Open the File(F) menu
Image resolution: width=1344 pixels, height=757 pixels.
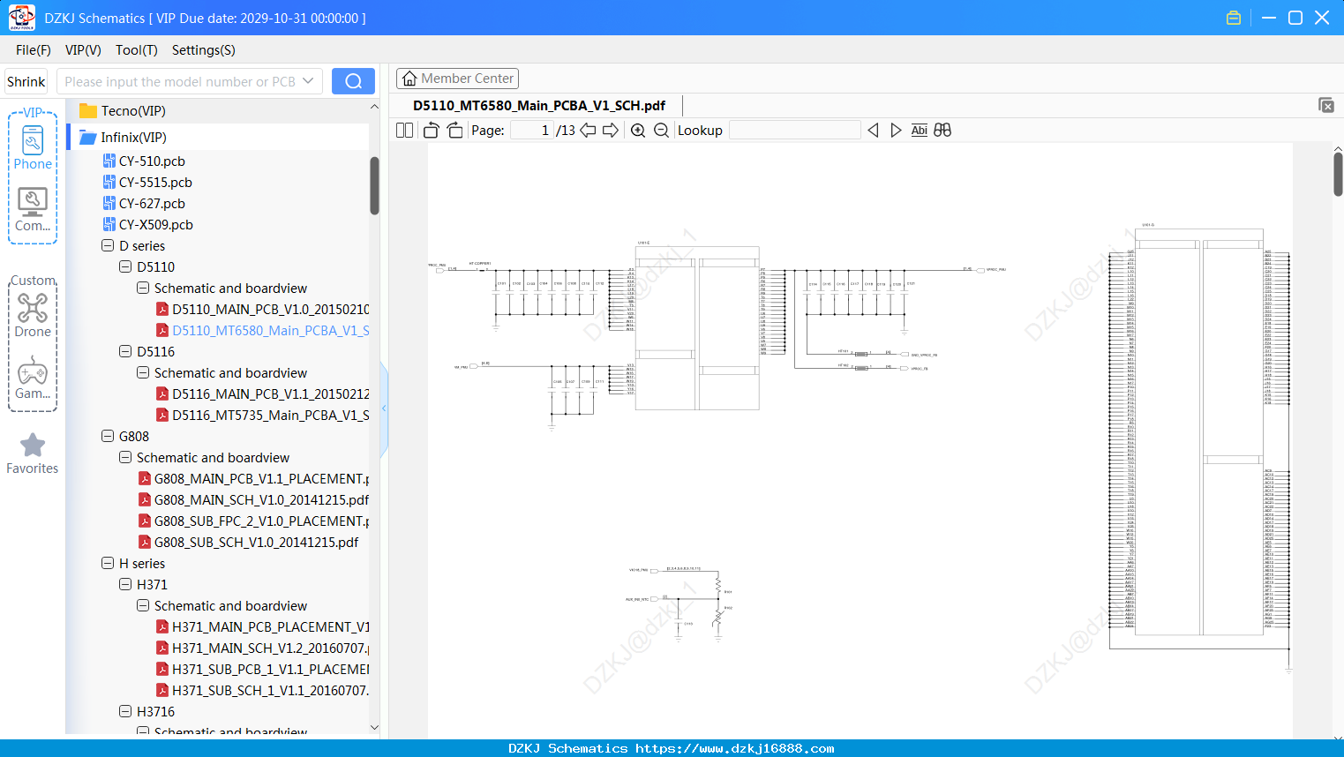(34, 50)
